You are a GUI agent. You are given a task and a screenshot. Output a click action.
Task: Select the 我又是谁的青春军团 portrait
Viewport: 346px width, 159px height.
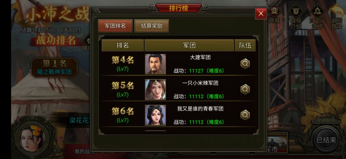click(155, 115)
